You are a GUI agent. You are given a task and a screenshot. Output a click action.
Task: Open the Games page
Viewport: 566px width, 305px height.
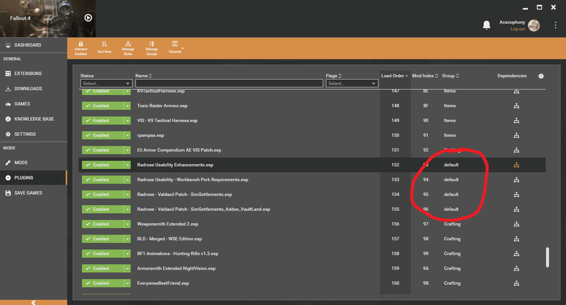coord(34,104)
